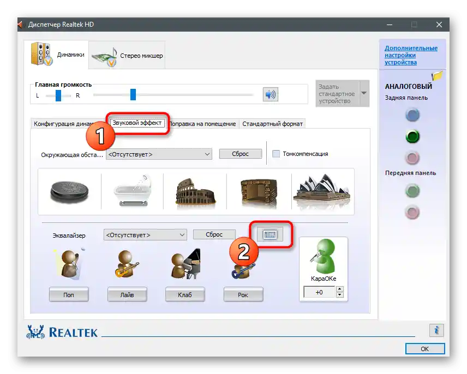467x374 pixels.
Task: Click the pianist Club equalizer icon
Action: pyautogui.click(x=185, y=264)
